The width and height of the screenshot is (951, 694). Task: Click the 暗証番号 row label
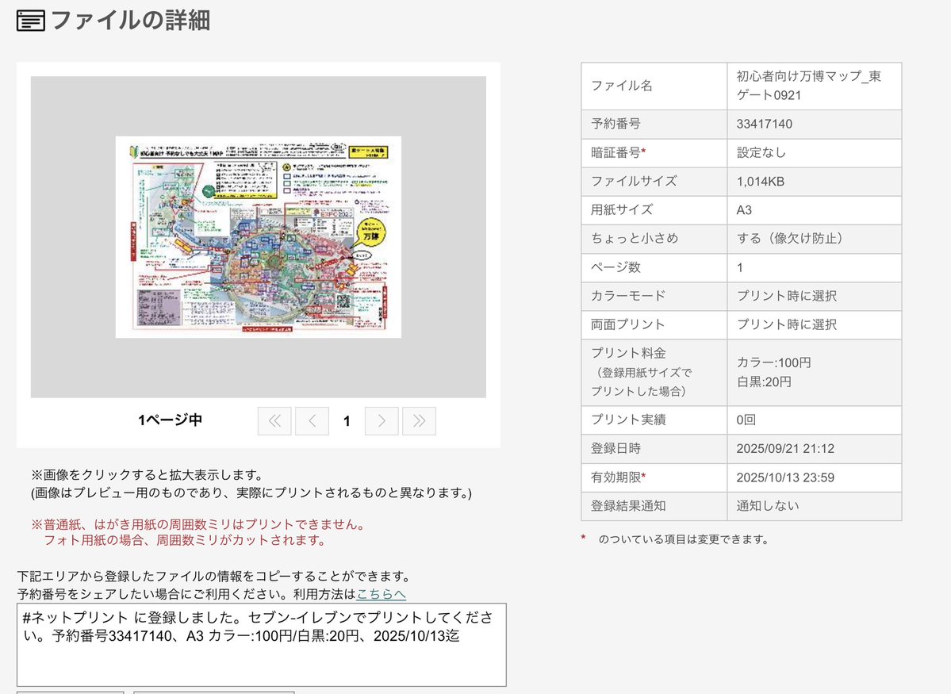(618, 152)
